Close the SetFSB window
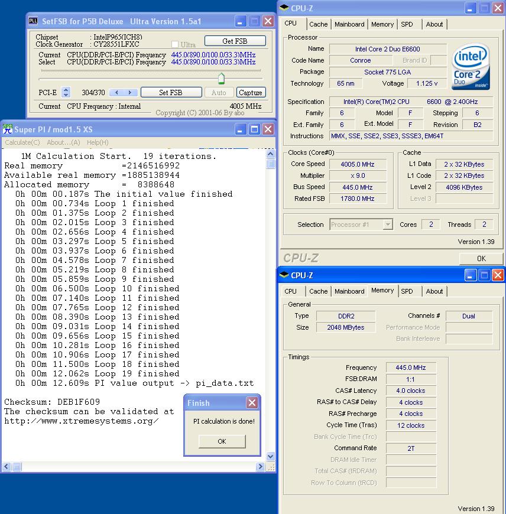The width and height of the screenshot is (506, 514). coord(268,21)
